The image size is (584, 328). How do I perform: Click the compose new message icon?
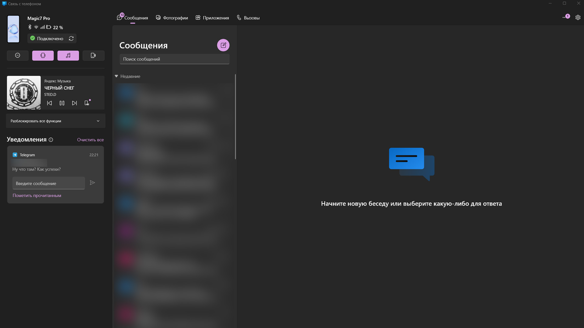[x=223, y=45]
